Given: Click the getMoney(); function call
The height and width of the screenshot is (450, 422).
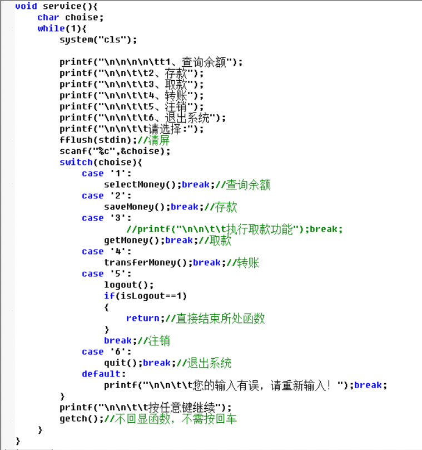Looking at the screenshot, I should pos(135,240).
